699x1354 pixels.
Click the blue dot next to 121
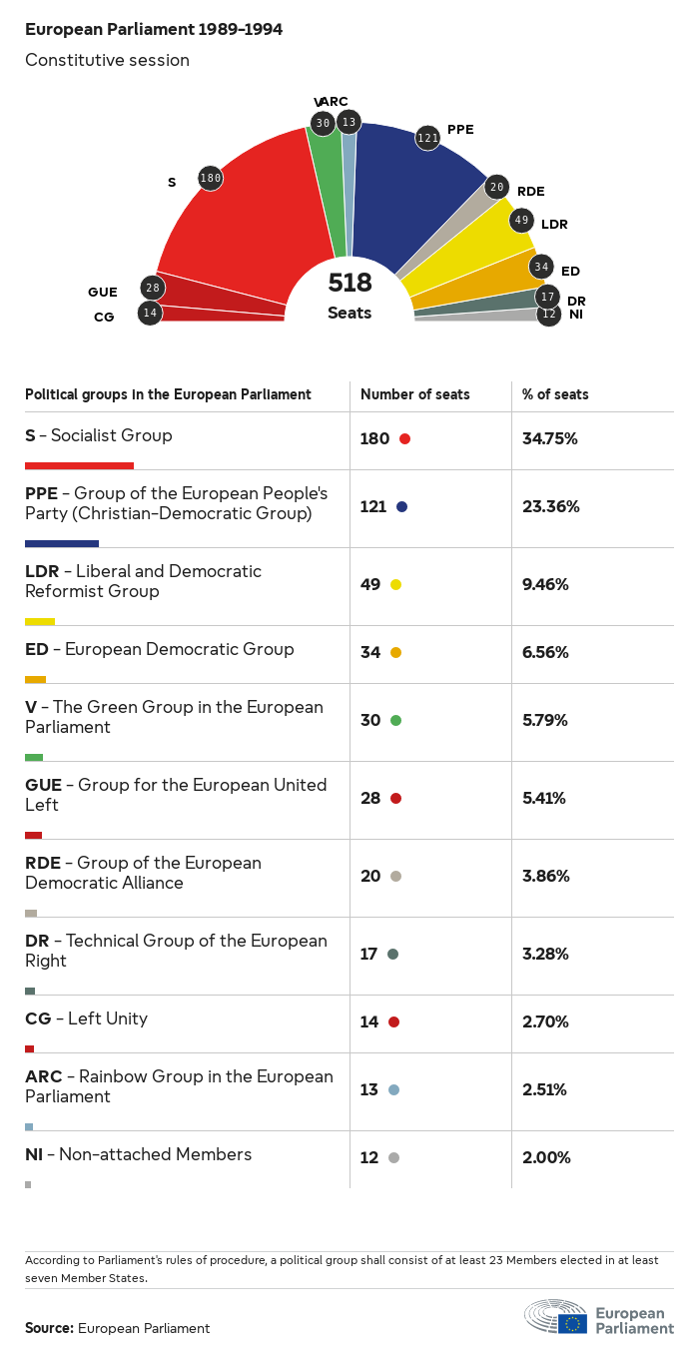(x=401, y=506)
